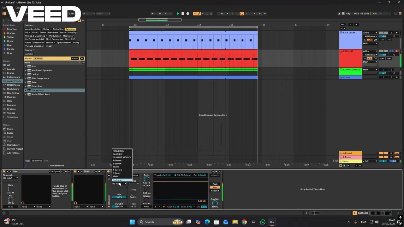Open Windows Start menu

click(132, 222)
